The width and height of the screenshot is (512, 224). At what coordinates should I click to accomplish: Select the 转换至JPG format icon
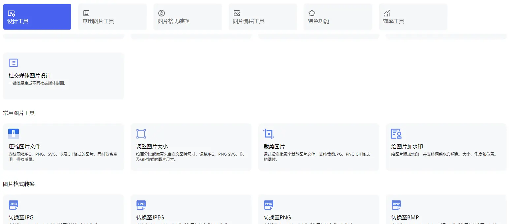point(14,204)
